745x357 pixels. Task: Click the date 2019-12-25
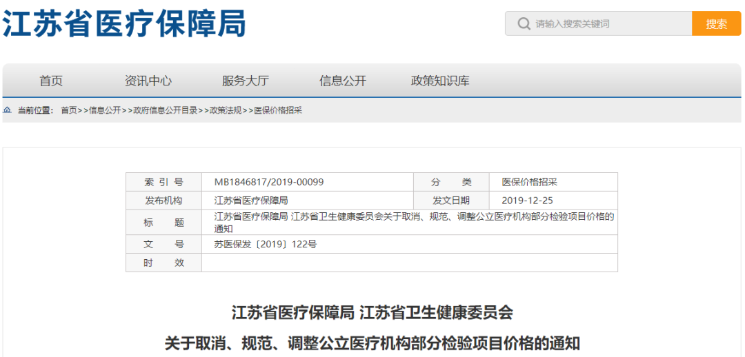click(x=528, y=201)
